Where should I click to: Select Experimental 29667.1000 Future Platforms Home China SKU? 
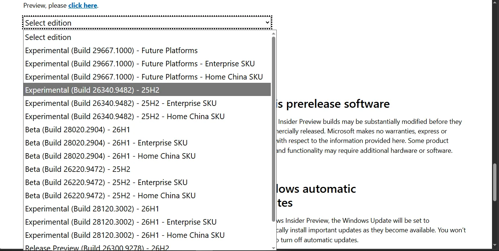(147, 77)
